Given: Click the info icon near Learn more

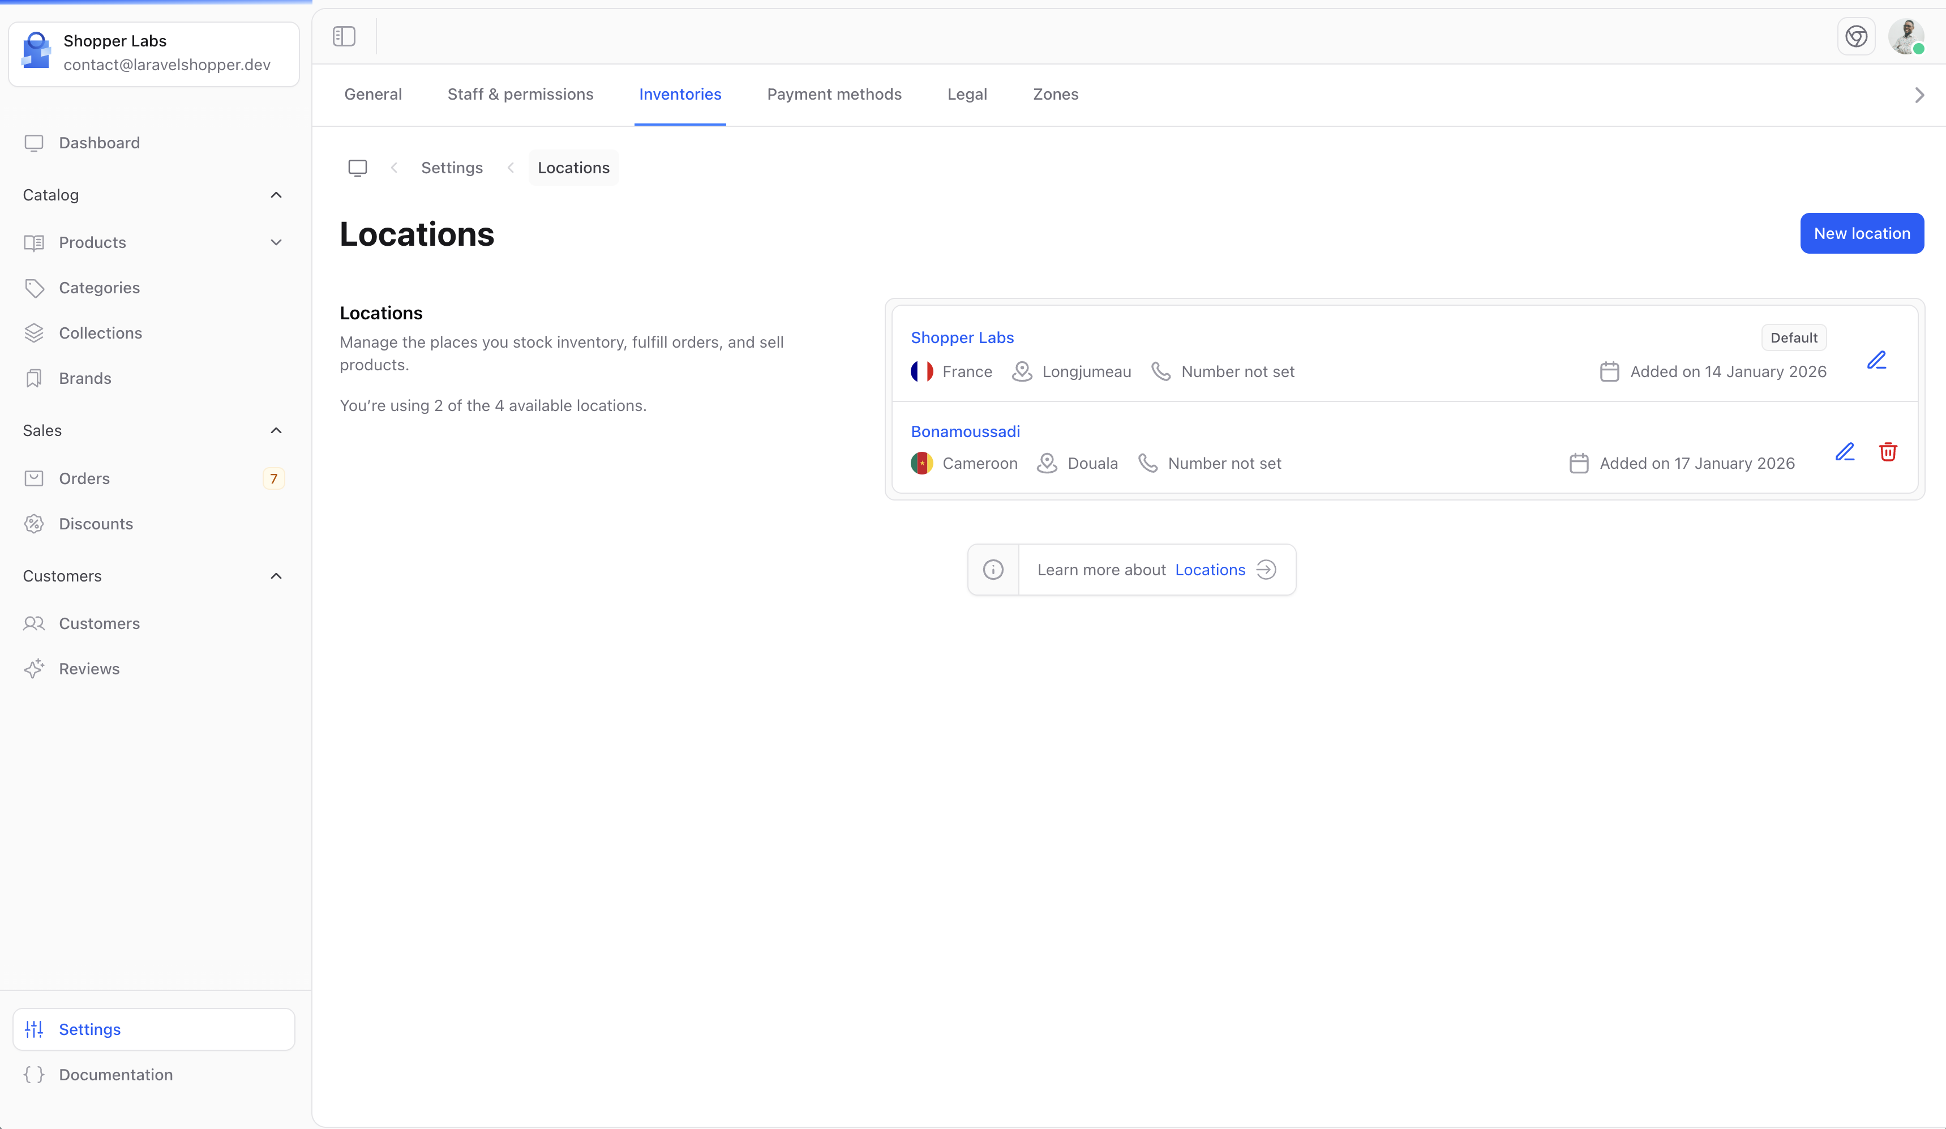Looking at the screenshot, I should [993, 570].
